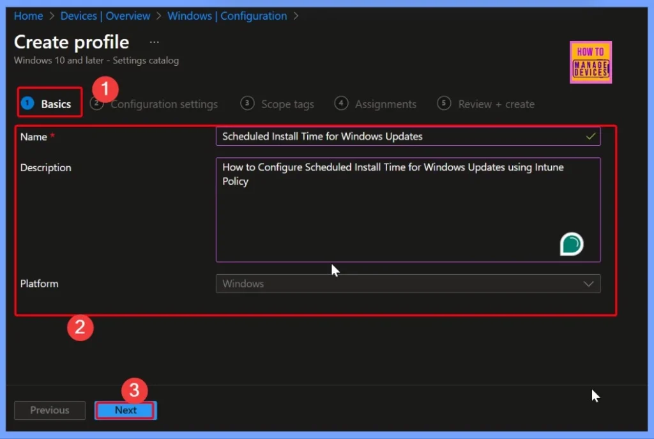The height and width of the screenshot is (439, 654).
Task: Click the 'Create profile' page heading
Action: [72, 42]
